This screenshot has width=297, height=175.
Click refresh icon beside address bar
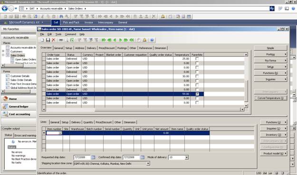point(272,9)
